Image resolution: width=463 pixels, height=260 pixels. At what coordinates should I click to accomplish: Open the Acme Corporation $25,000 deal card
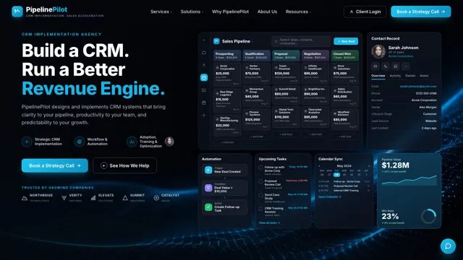point(226,74)
